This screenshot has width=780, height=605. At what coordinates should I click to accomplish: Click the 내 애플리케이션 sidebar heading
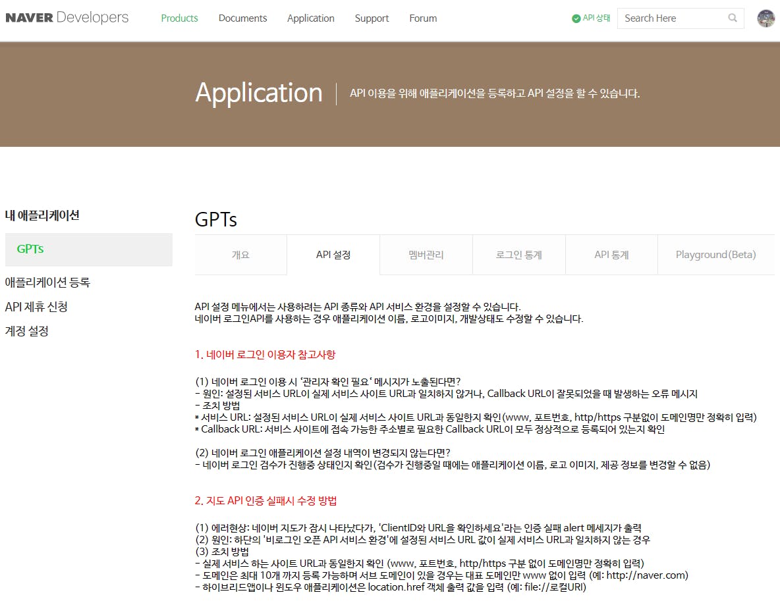[42, 215]
